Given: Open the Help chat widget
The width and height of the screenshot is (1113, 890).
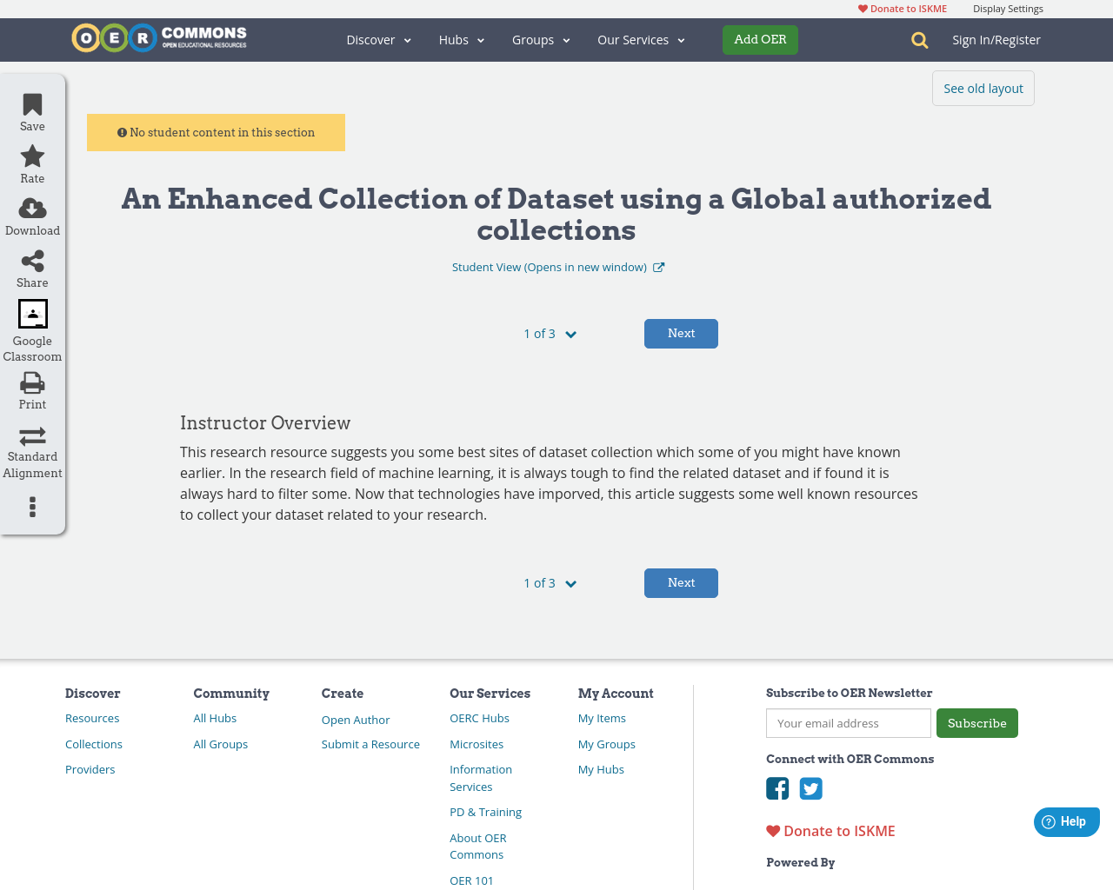Looking at the screenshot, I should tap(1066, 820).
